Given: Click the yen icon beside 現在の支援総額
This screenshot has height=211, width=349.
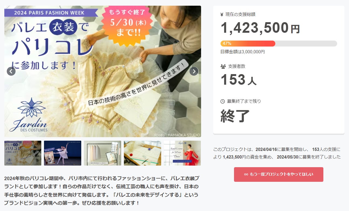Looking at the screenshot, I should click(222, 15).
